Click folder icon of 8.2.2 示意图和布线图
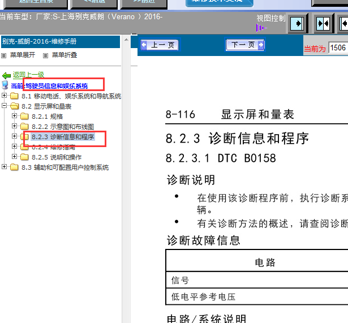348x323 pixels. coord(24,127)
